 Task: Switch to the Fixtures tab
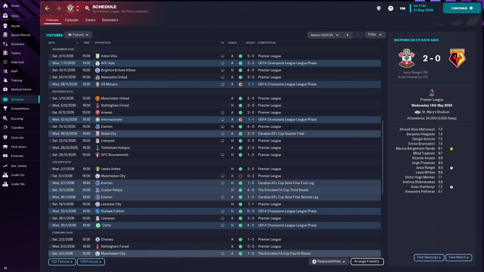click(52, 20)
